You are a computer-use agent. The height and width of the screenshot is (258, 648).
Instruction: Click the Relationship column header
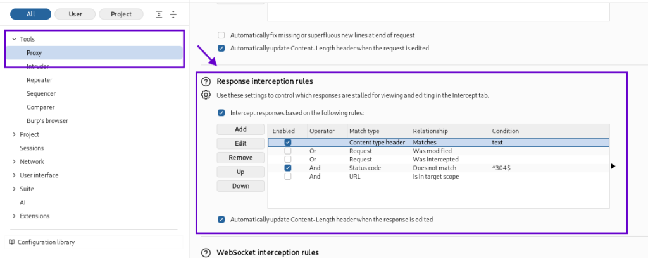click(x=451, y=131)
